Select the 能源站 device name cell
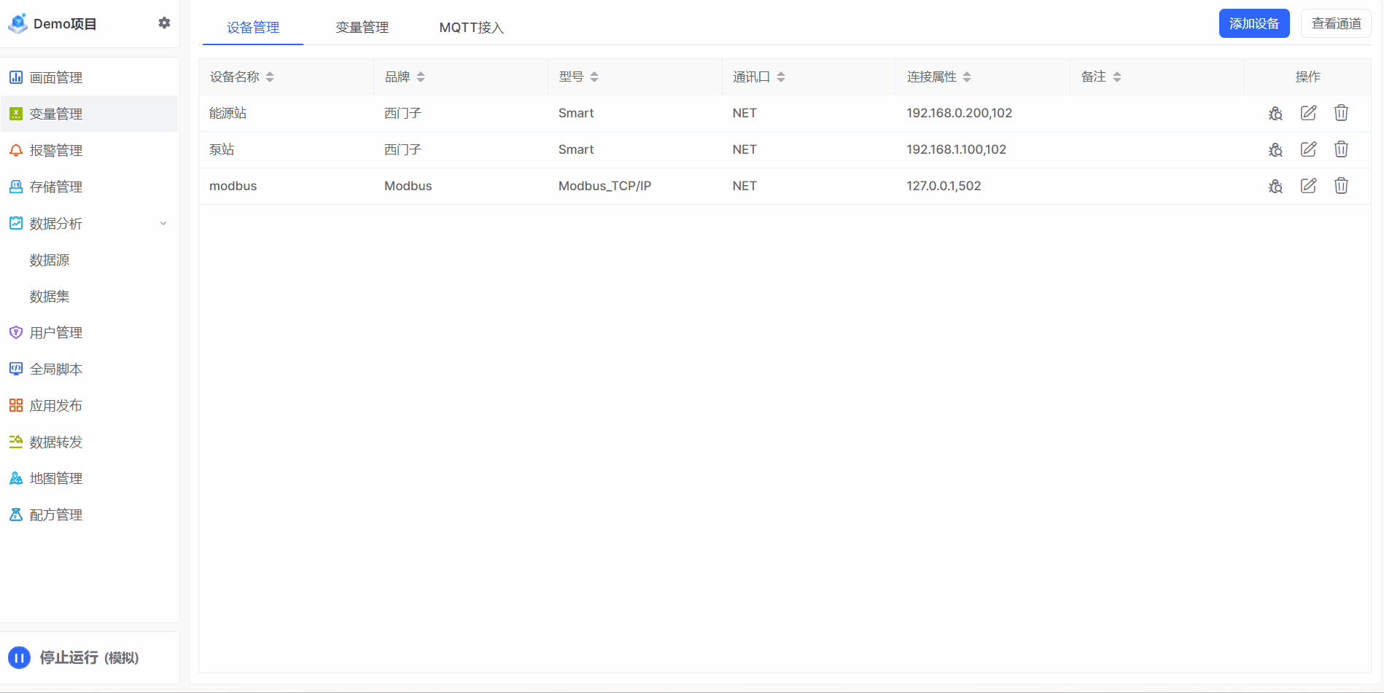The width and height of the screenshot is (1384, 693). tap(286, 113)
